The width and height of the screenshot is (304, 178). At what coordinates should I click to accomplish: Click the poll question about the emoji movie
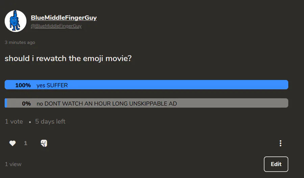pos(68,58)
